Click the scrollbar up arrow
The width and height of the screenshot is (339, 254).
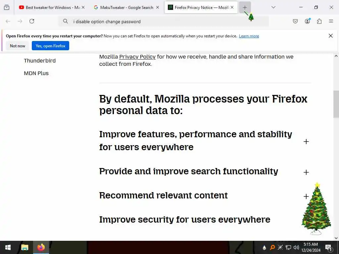click(336, 56)
